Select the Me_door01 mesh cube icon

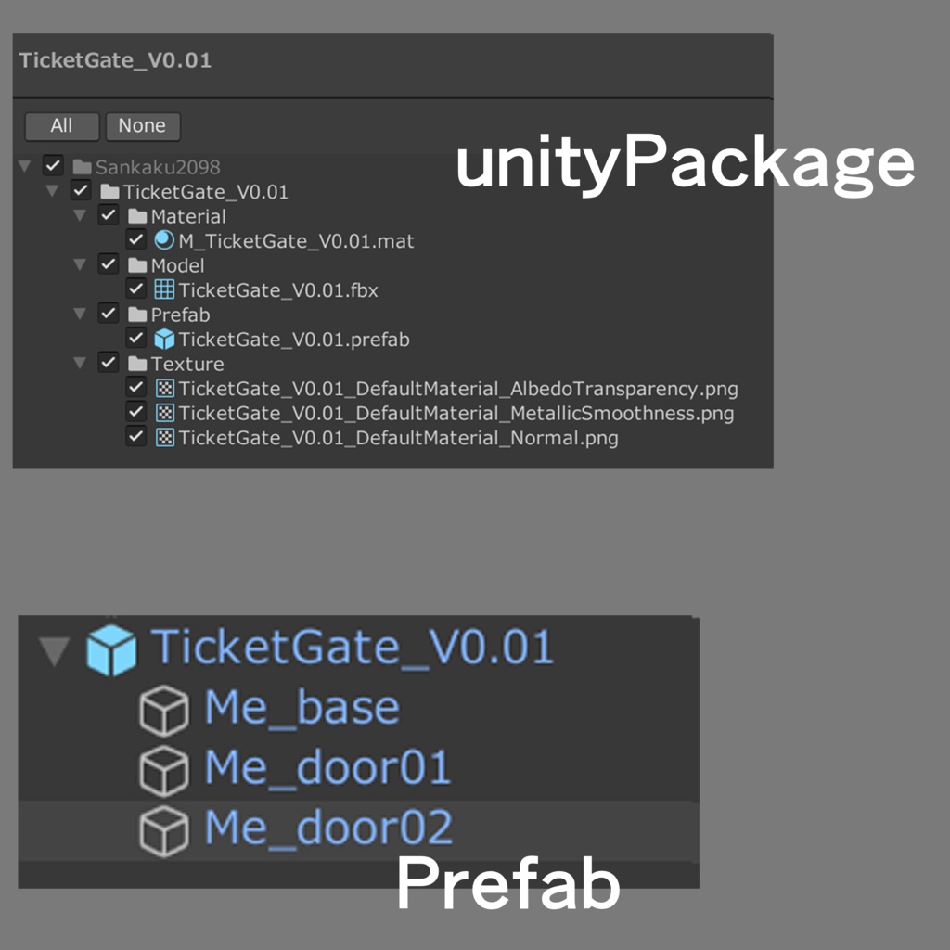pyautogui.click(x=162, y=768)
